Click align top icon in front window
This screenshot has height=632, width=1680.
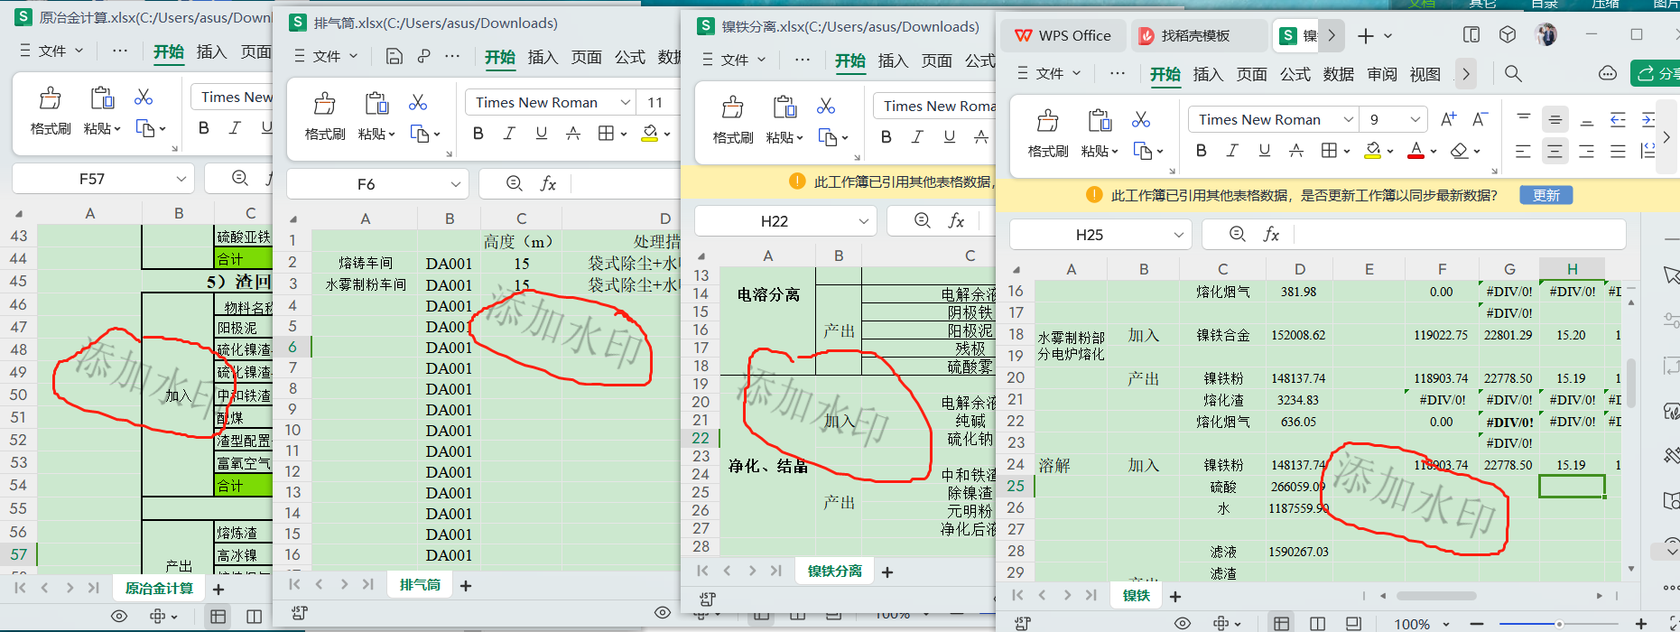tap(1523, 118)
